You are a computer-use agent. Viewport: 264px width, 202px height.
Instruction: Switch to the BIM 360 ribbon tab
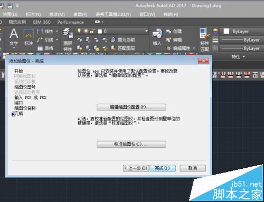click(x=42, y=22)
